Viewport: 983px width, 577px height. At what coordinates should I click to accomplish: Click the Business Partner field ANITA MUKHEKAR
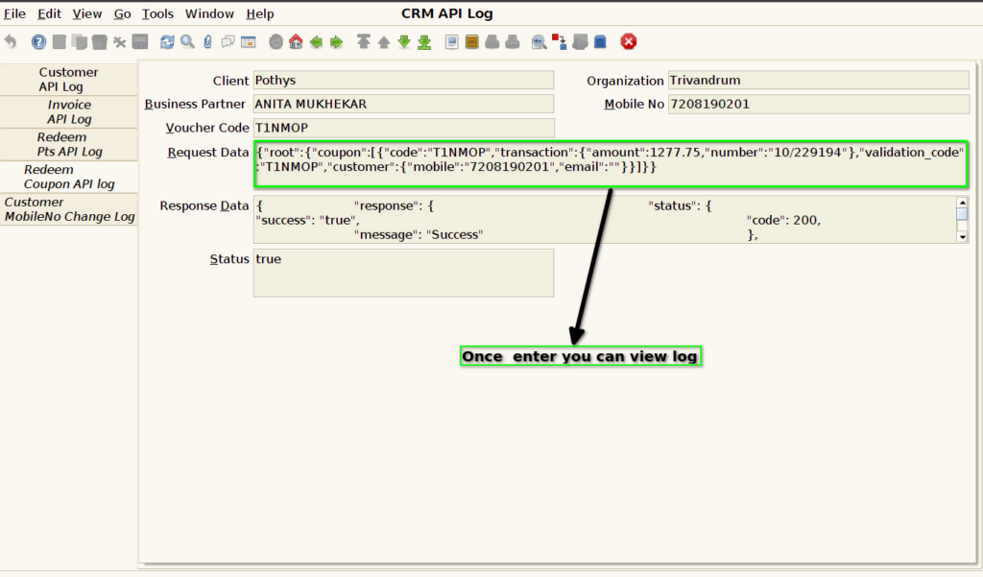[x=404, y=104]
